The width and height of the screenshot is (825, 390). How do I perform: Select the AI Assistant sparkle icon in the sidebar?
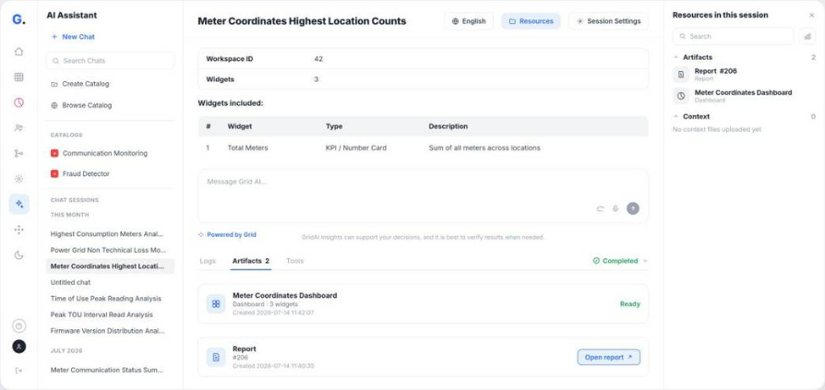click(19, 204)
